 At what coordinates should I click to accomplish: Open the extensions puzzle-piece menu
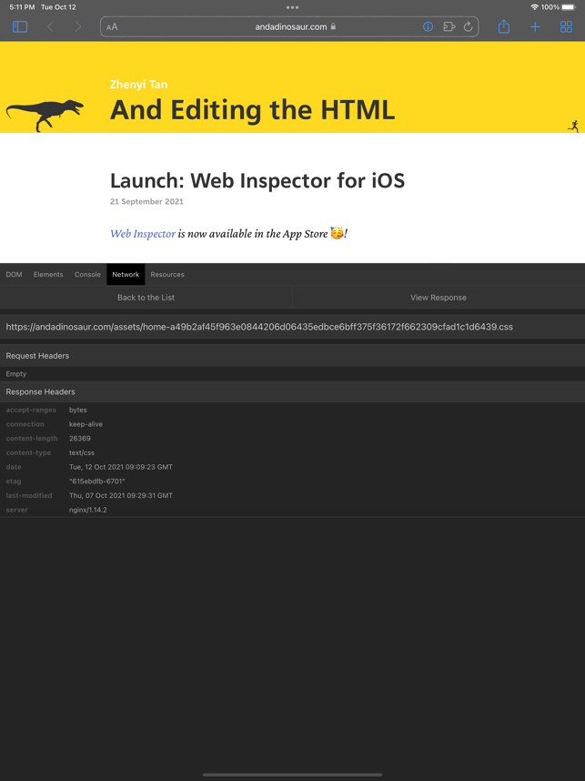(449, 27)
